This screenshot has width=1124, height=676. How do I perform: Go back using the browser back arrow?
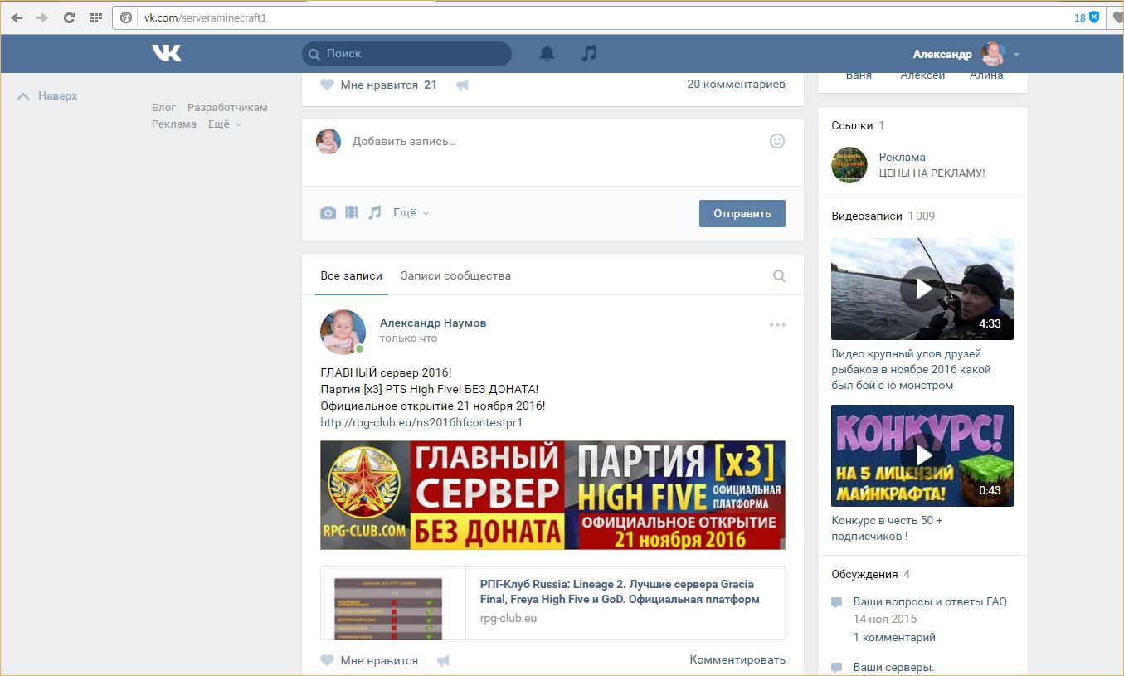(17, 17)
